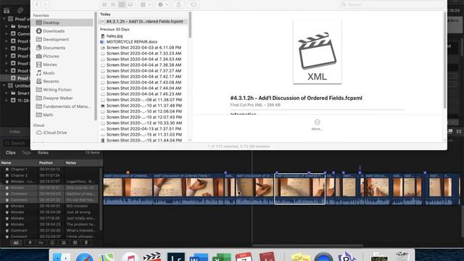Click the Index button in Final Cut
Image resolution: width=464 pixels, height=261 pixels.
pyautogui.click(x=14, y=132)
